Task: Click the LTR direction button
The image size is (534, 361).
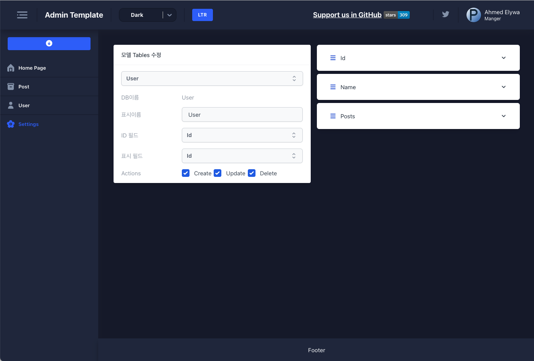Action: click(202, 15)
